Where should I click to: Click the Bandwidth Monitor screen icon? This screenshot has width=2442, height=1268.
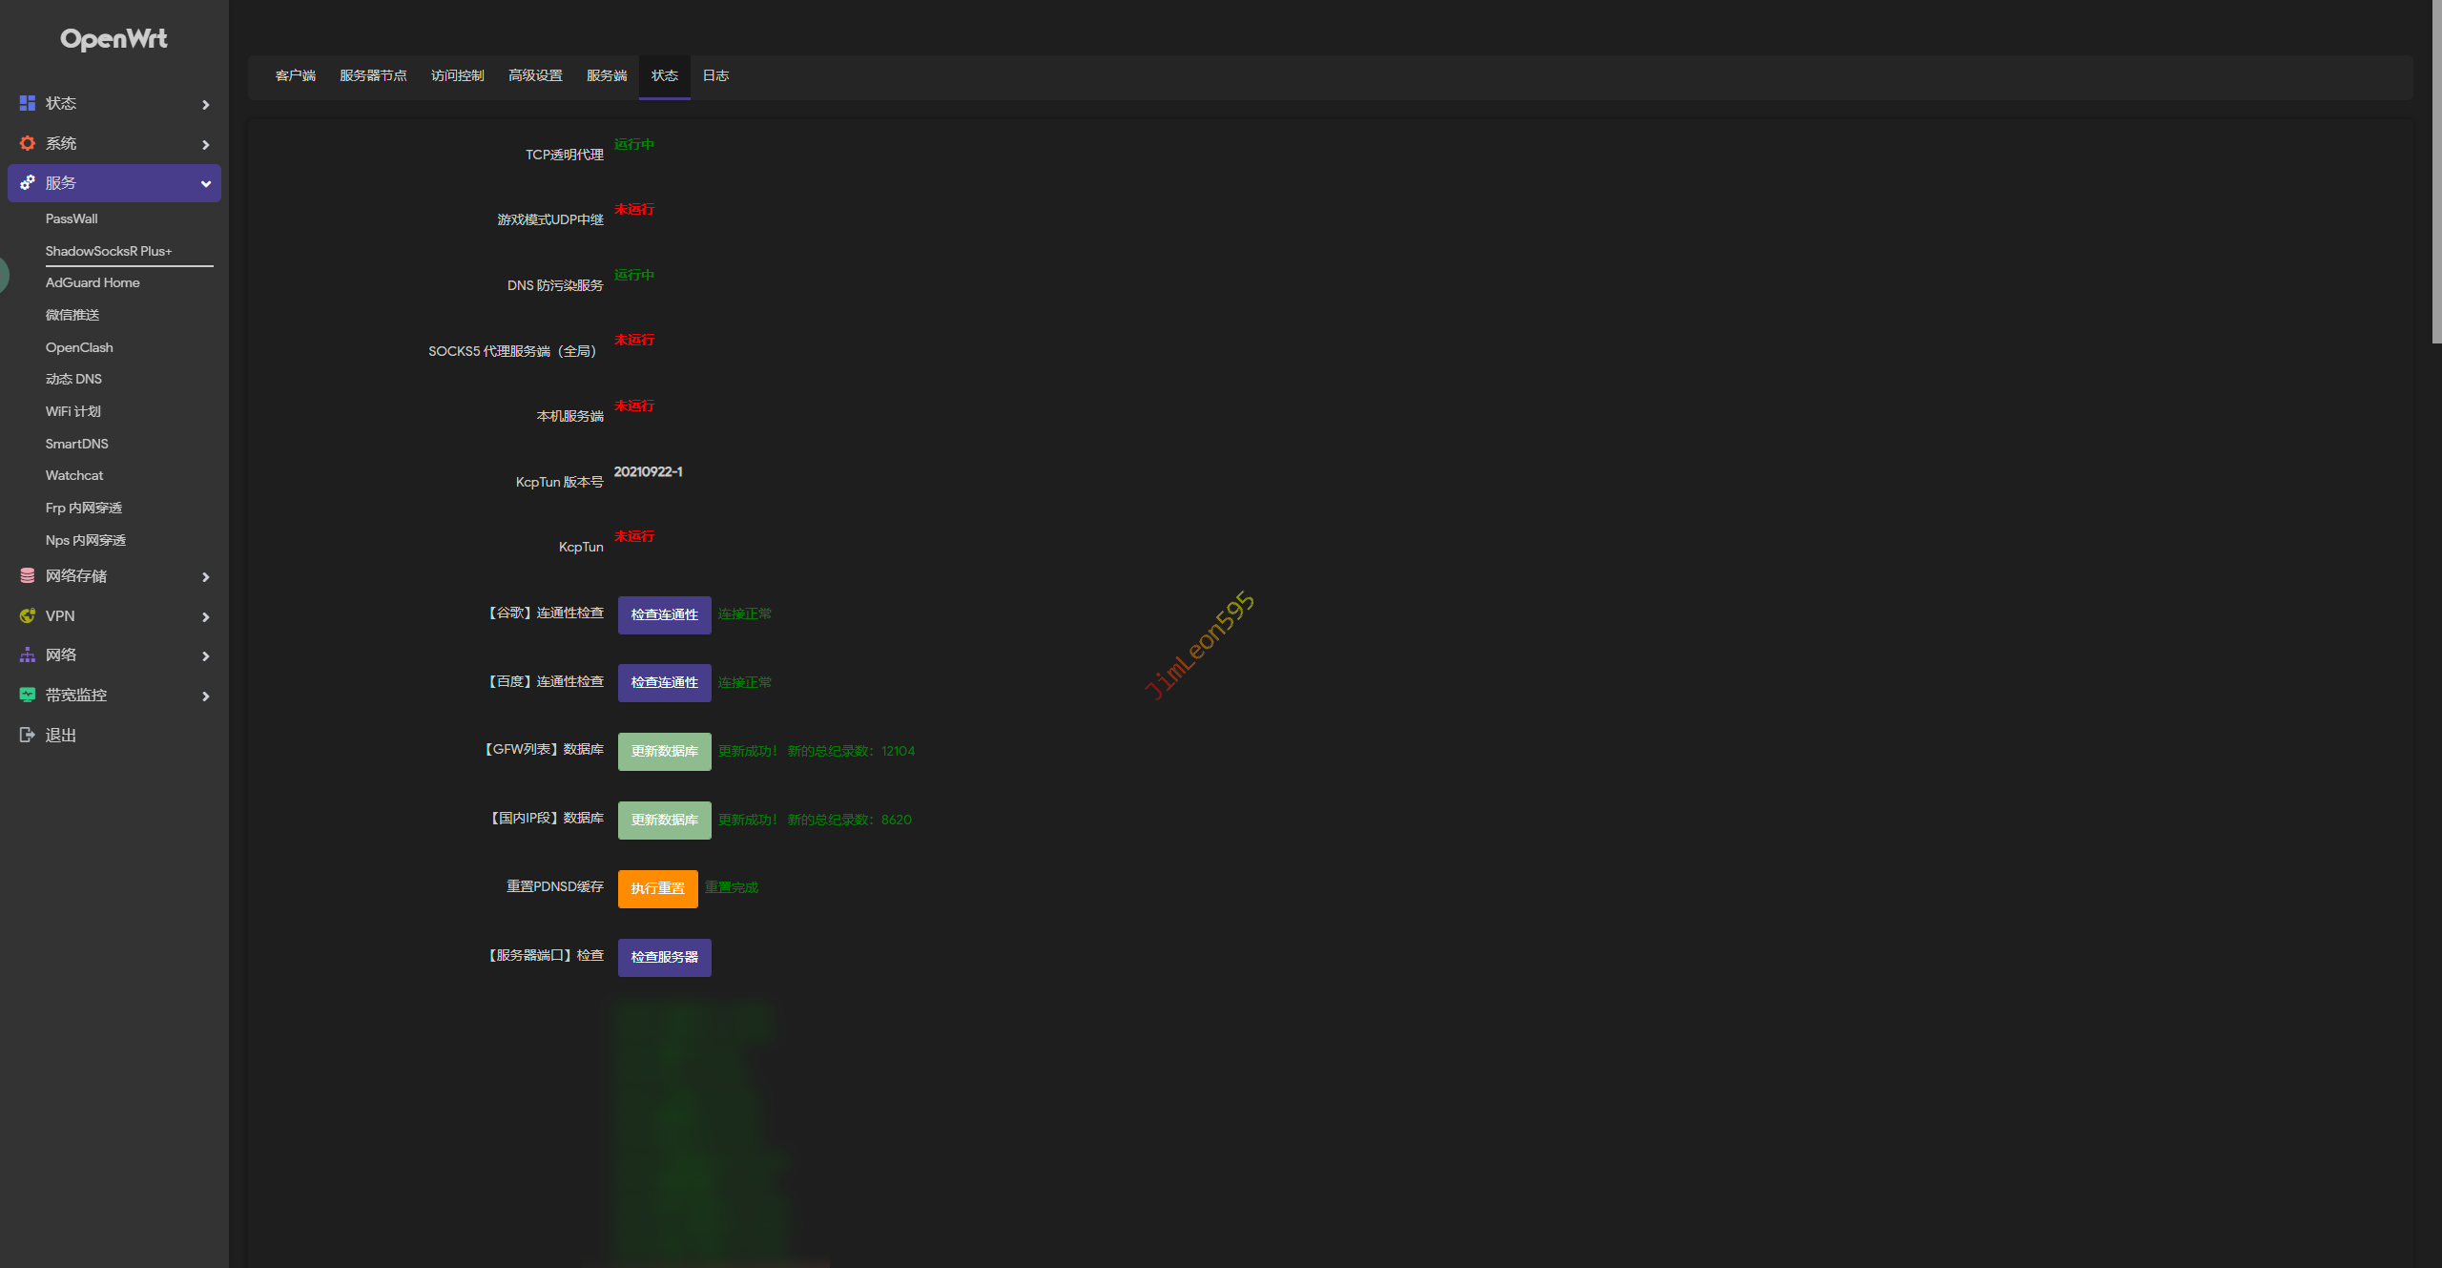click(28, 695)
